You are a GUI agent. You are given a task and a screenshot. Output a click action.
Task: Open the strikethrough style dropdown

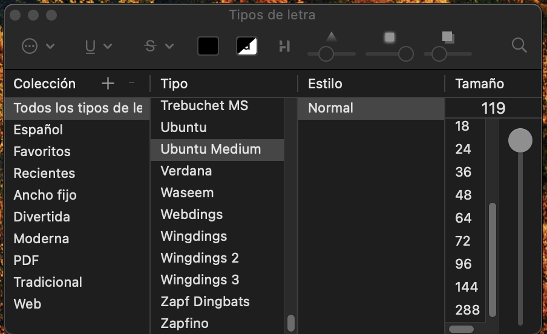160,46
